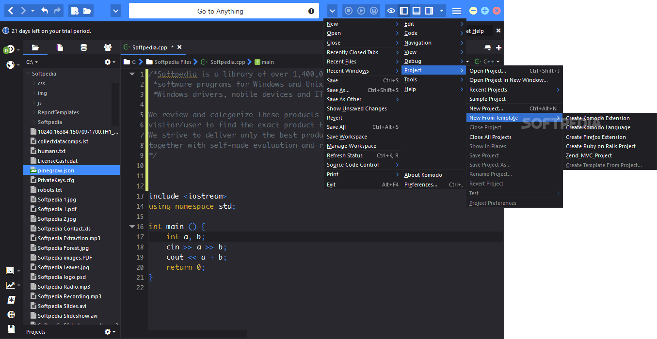This screenshot has height=339, width=657.
Task: Open the Project submenu item
Action: click(x=433, y=70)
